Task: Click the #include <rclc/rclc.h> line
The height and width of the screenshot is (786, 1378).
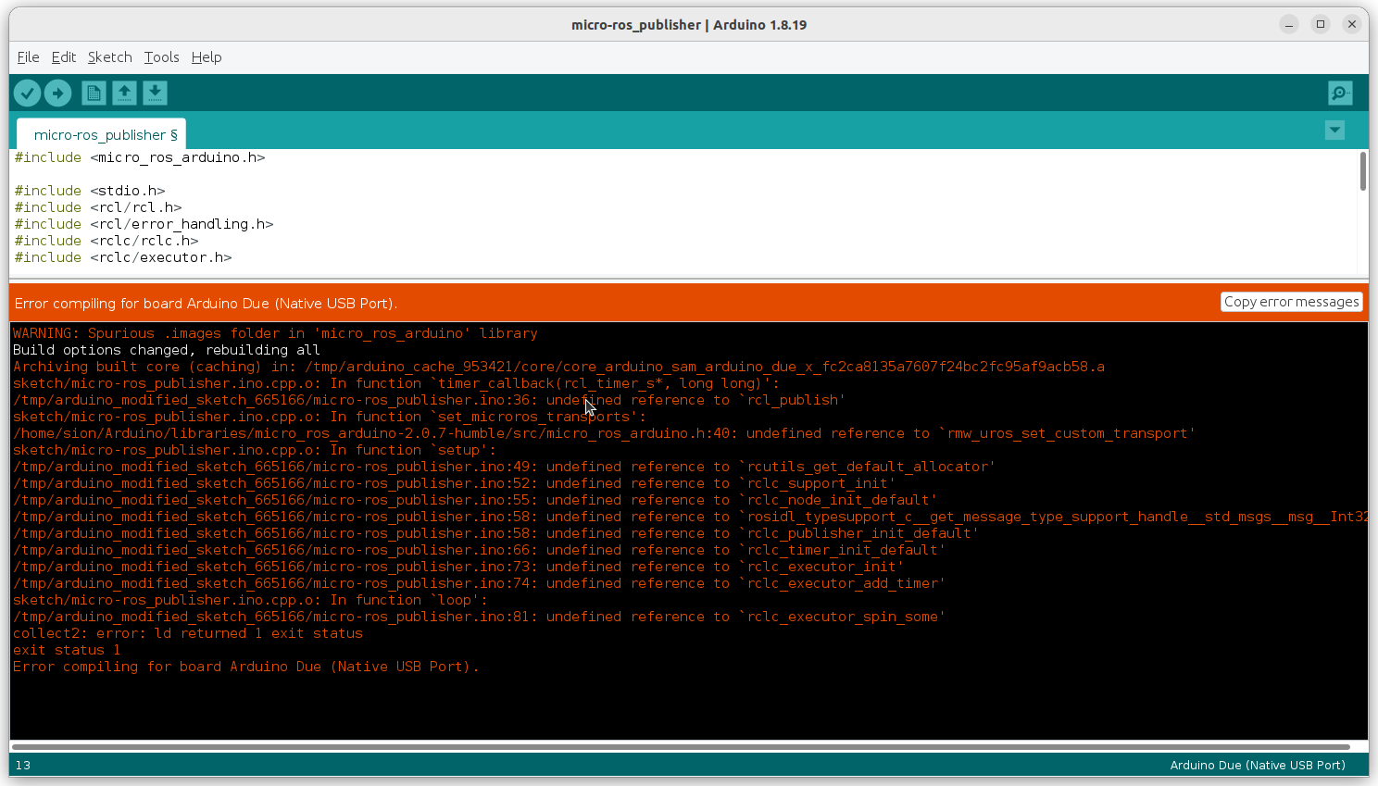Action: 106,241
